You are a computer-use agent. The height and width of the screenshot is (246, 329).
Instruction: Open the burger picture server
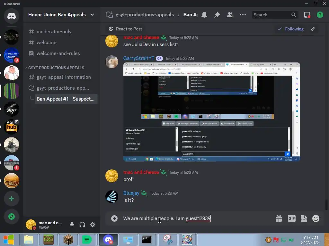pyautogui.click(x=12, y=181)
